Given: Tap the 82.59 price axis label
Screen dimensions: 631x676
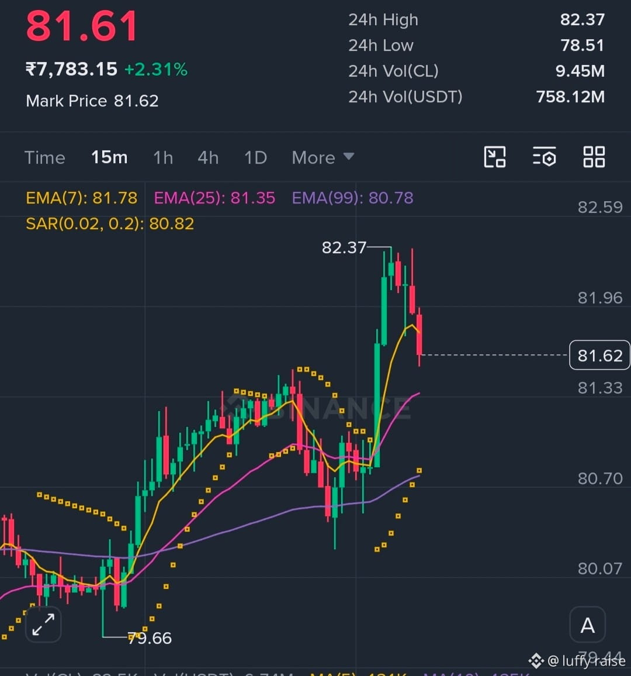Looking at the screenshot, I should coord(600,208).
